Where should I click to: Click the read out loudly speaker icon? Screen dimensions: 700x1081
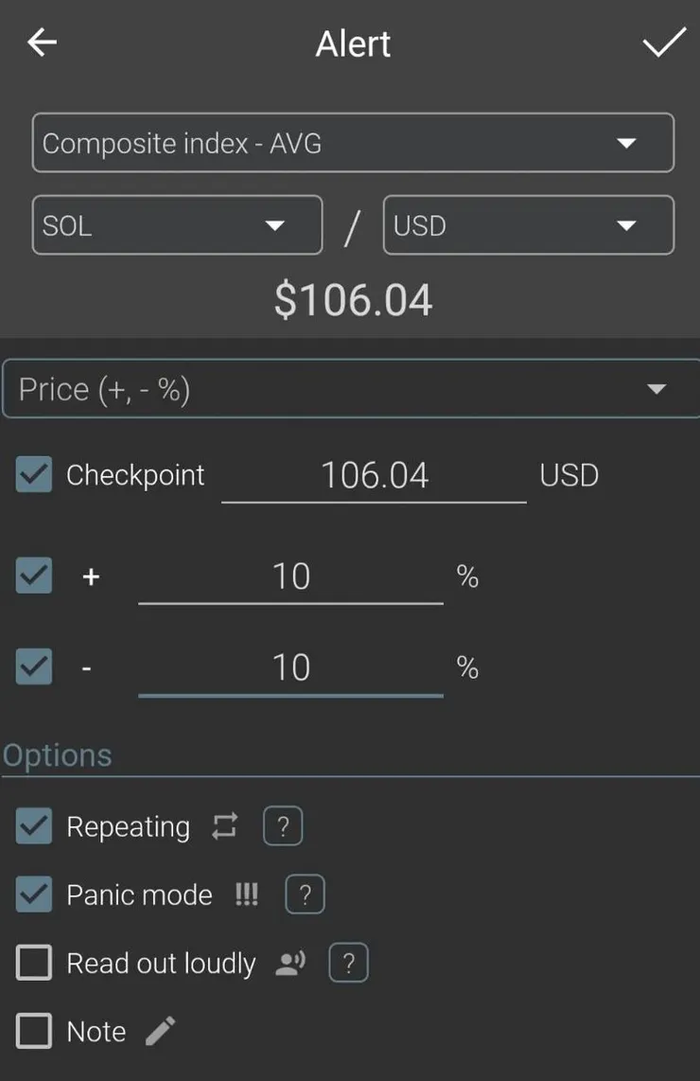pyautogui.click(x=290, y=964)
